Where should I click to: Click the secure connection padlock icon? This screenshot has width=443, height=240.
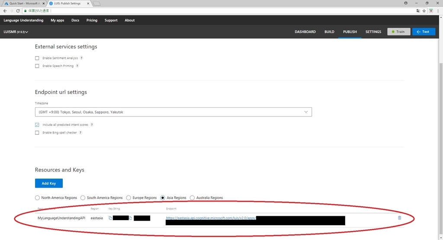(26, 11)
